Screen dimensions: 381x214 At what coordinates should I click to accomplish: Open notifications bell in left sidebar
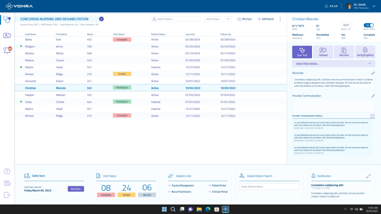[7, 50]
